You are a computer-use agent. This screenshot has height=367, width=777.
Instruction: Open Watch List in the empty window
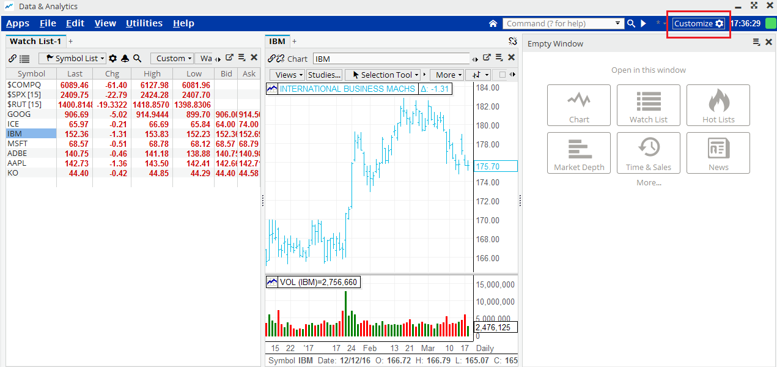649,105
